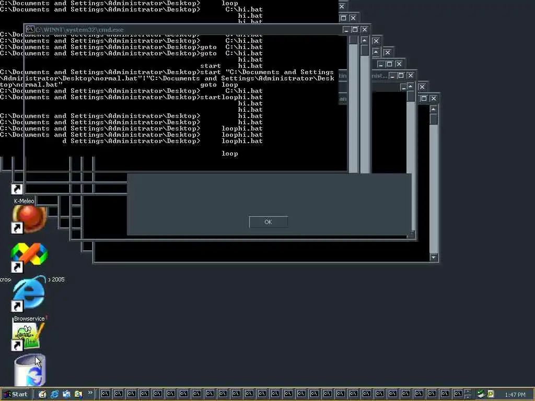The image size is (535, 401).
Task: Click the 'start "C:\Documents and Settings' console line
Action: click(267, 72)
